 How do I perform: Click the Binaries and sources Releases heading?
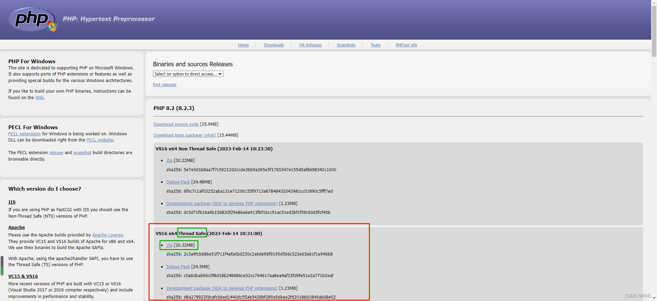point(193,64)
